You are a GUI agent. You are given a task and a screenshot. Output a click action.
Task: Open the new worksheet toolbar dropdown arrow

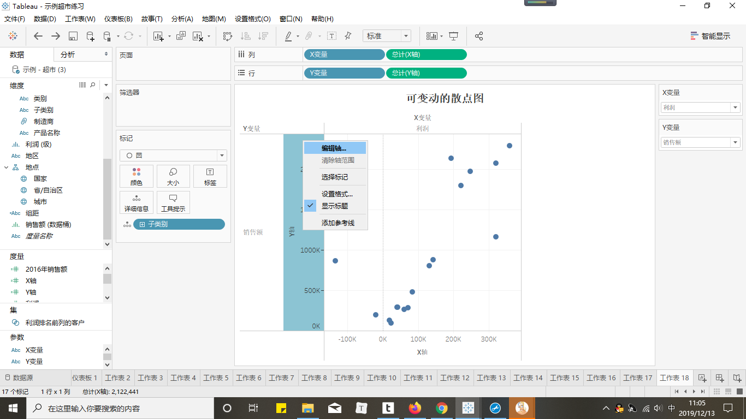(169, 37)
